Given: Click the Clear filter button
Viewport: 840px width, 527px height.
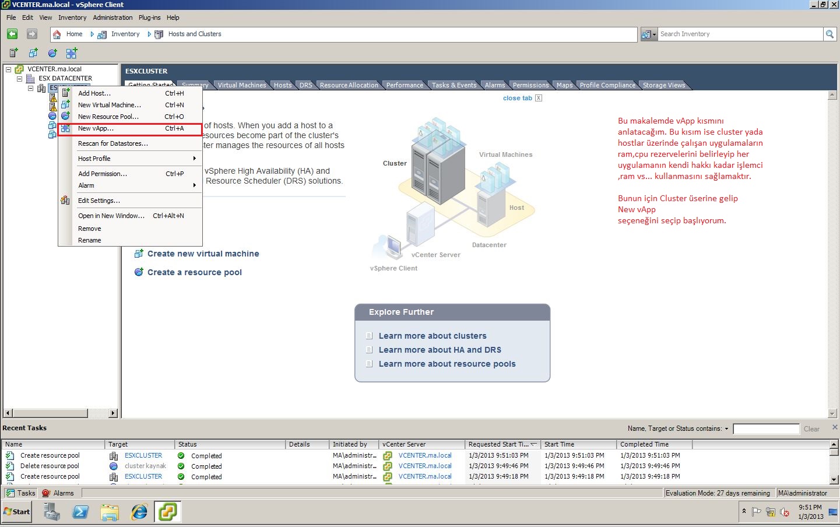Looking at the screenshot, I should click(x=811, y=429).
